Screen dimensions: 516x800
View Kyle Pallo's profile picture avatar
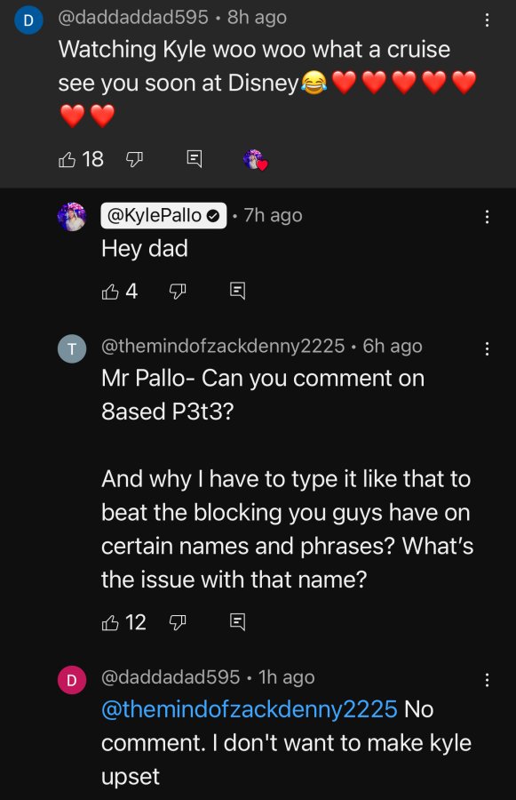click(72, 217)
